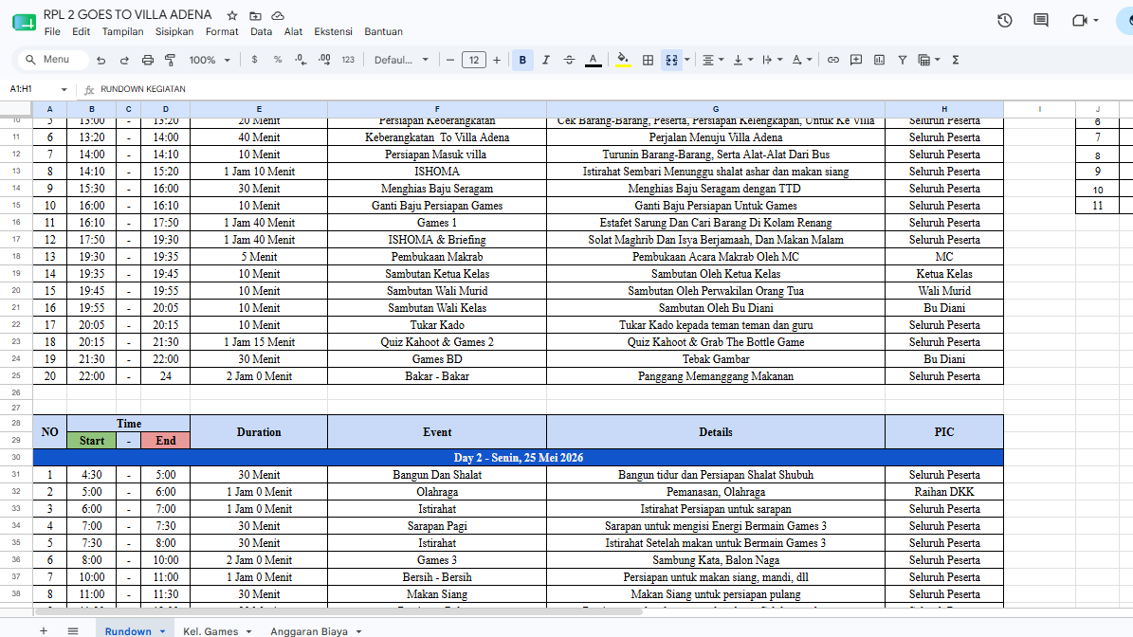This screenshot has width=1133, height=637.
Task: Open the Ekstensi menu
Action: pos(333,32)
